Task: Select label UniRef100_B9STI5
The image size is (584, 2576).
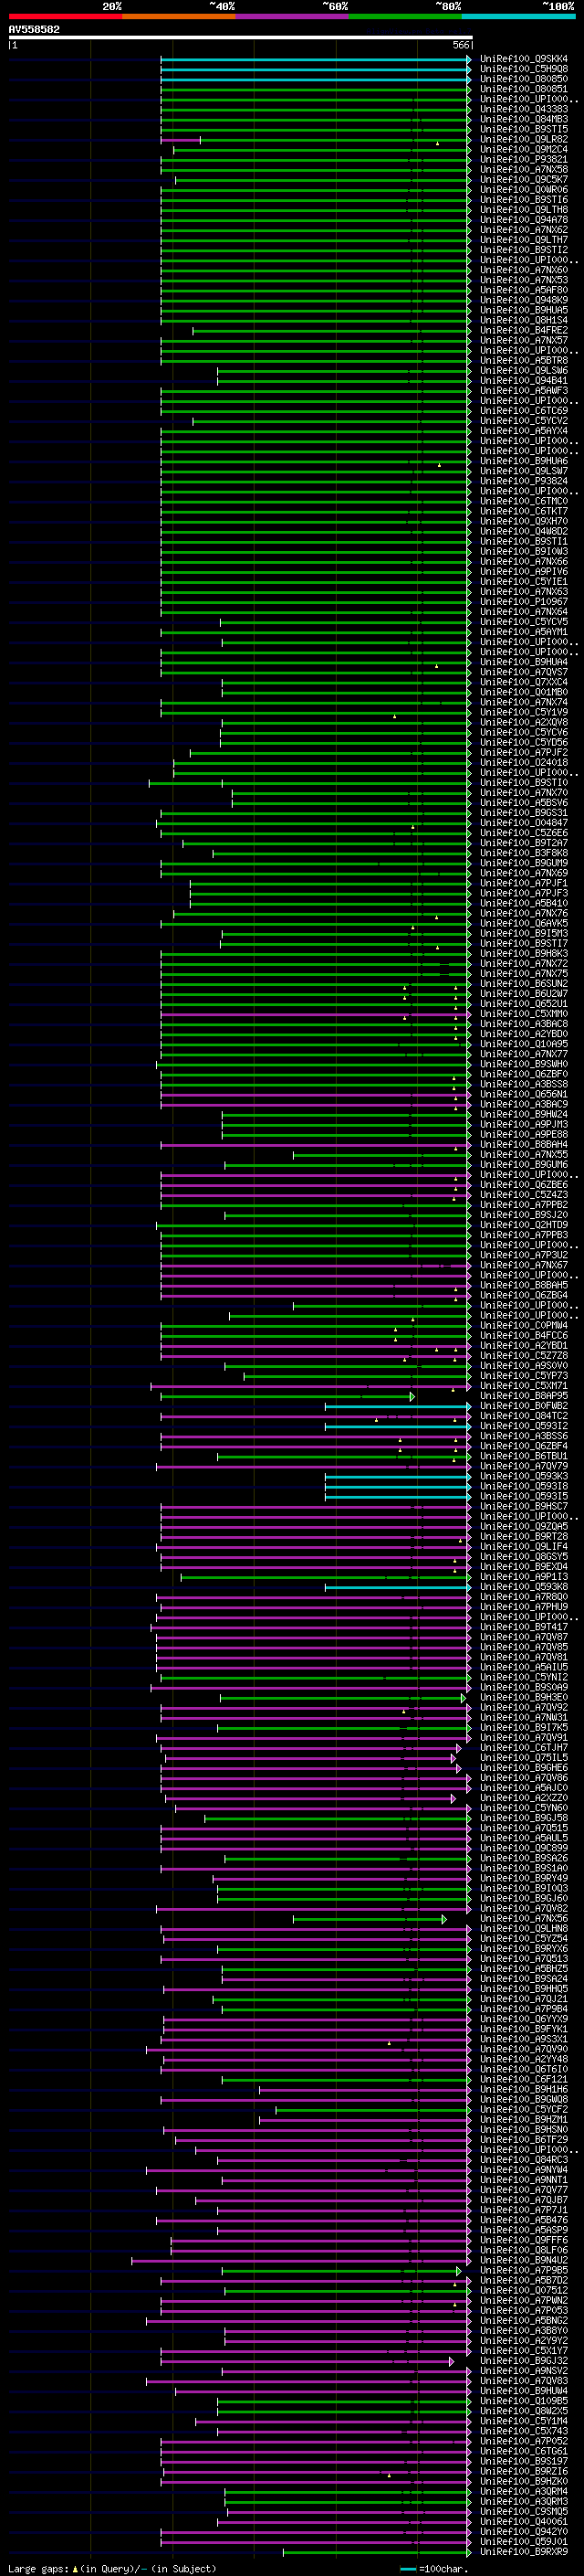Action: (524, 129)
